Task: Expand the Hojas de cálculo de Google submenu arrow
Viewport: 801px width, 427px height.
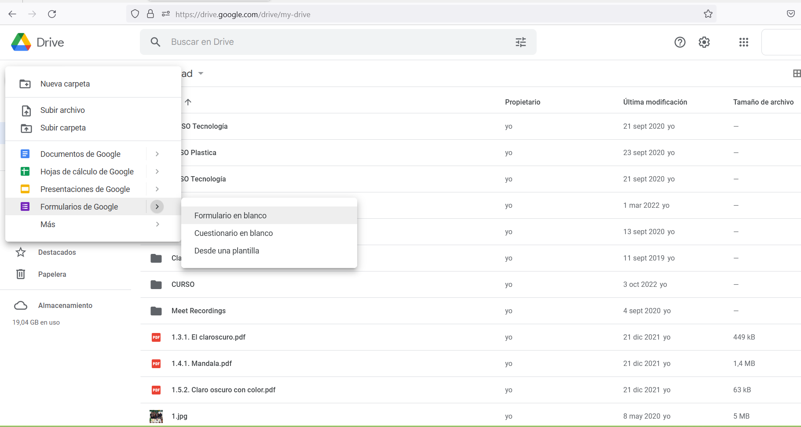Action: point(157,171)
